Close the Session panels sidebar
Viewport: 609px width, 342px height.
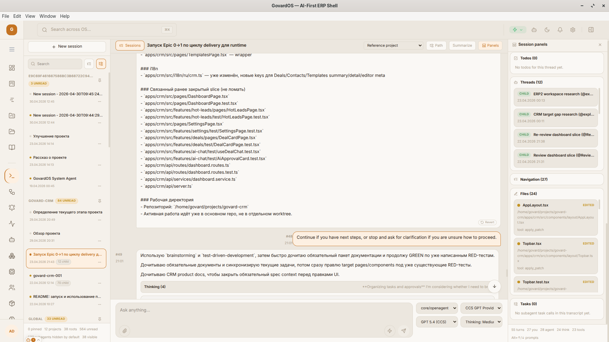click(x=600, y=45)
